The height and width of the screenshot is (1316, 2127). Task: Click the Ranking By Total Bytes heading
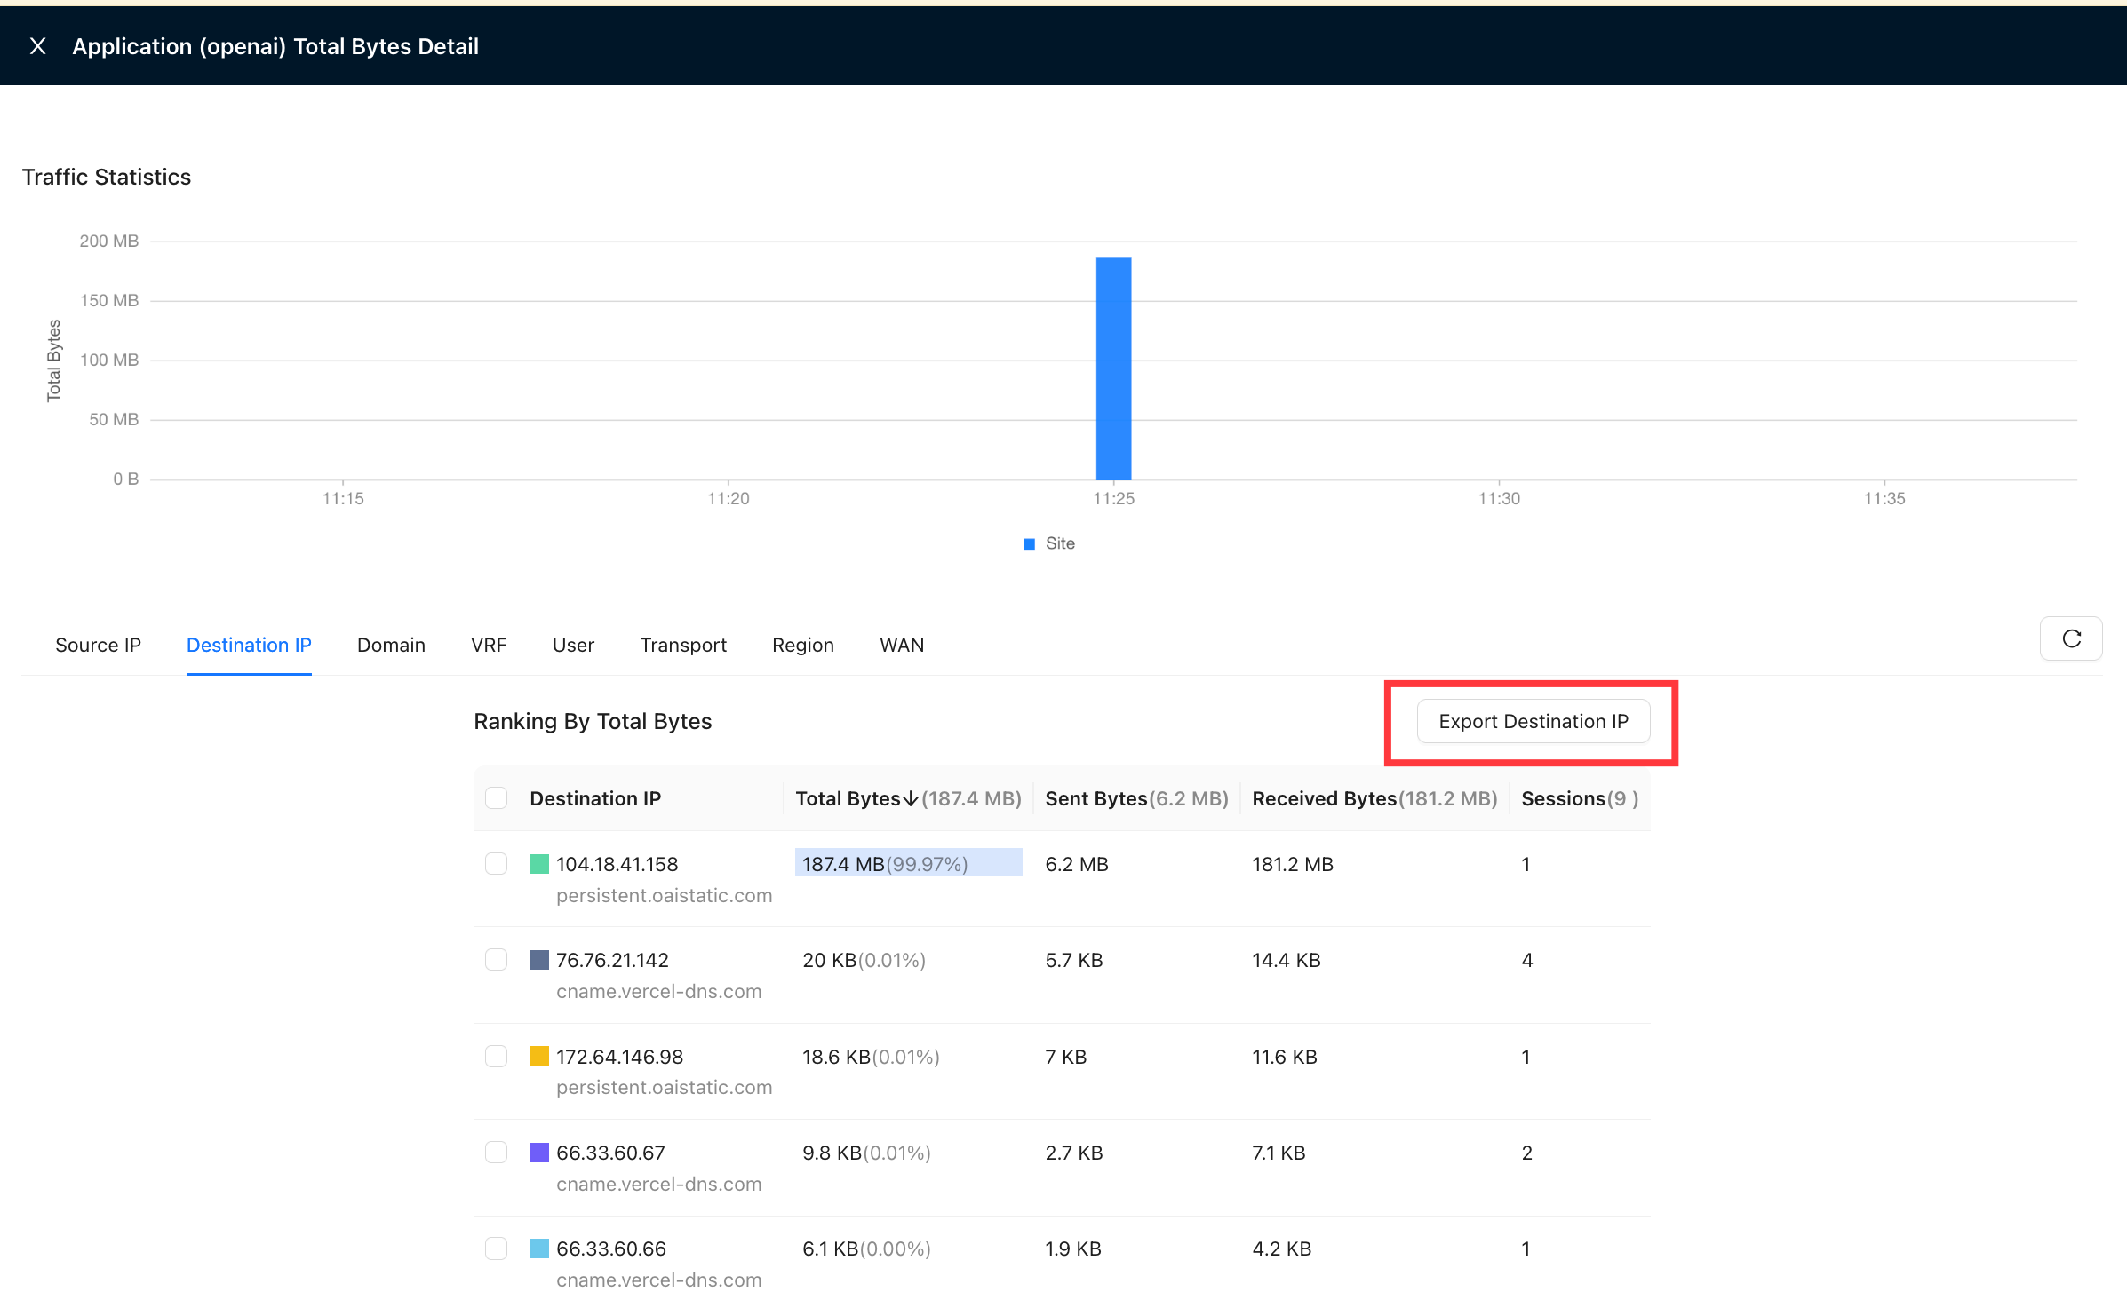pyautogui.click(x=593, y=721)
